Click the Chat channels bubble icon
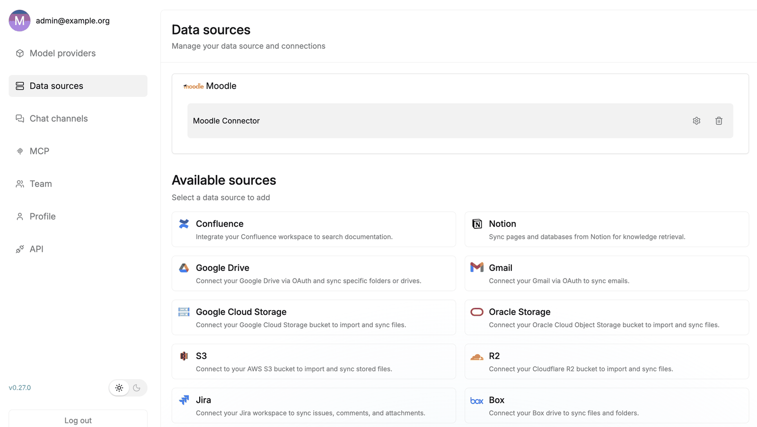The height and width of the screenshot is (427, 757). point(20,119)
